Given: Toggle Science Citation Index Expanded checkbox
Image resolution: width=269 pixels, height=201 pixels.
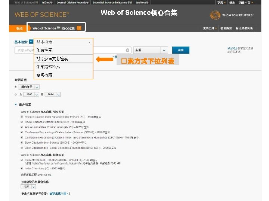Looking at the screenshot, I should tap(22, 117).
